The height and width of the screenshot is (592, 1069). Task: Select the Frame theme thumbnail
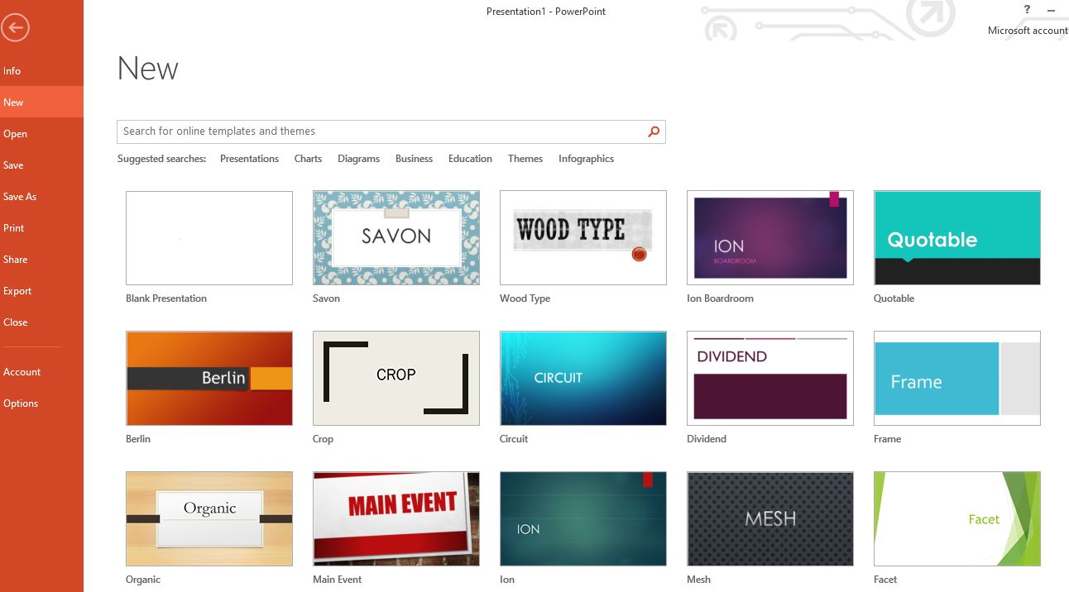[x=957, y=379]
